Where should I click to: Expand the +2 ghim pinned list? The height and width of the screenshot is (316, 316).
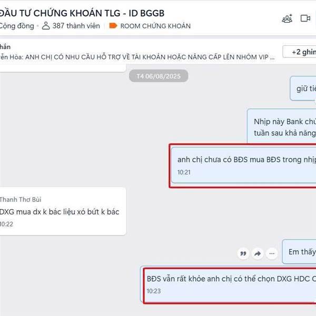[300, 52]
